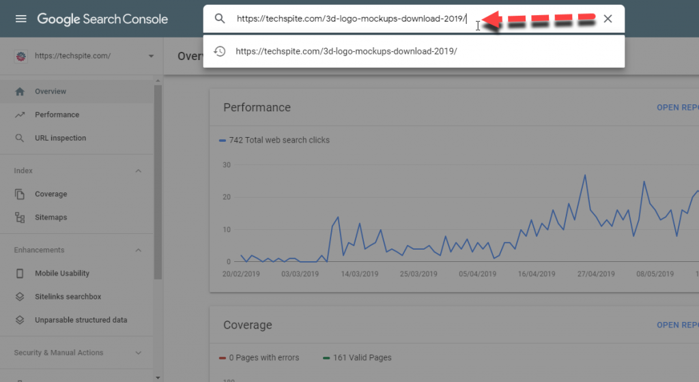Image resolution: width=699 pixels, height=382 pixels.
Task: Open the Overview page in sidebar
Action: [76, 91]
